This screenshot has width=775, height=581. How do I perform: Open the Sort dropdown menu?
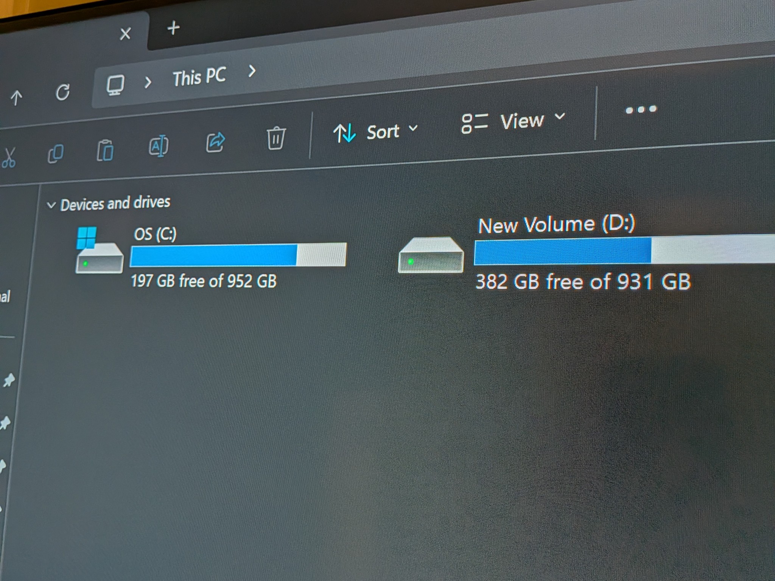[375, 132]
